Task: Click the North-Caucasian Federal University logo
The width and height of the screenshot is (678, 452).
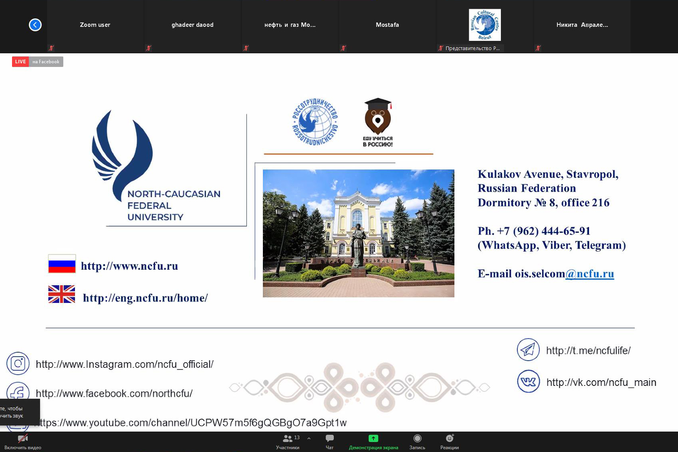Action: [156, 165]
